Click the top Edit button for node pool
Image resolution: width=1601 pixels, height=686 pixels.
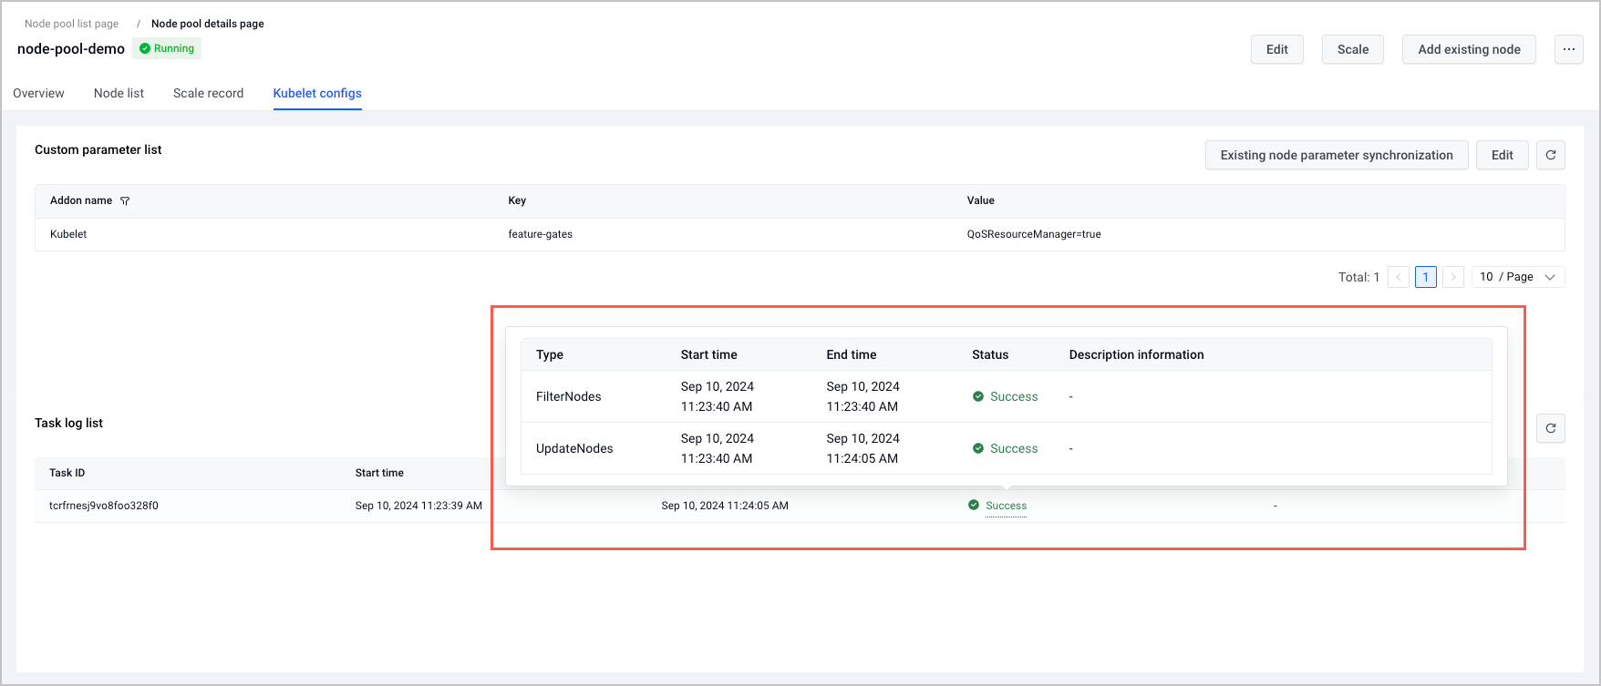1277,49
